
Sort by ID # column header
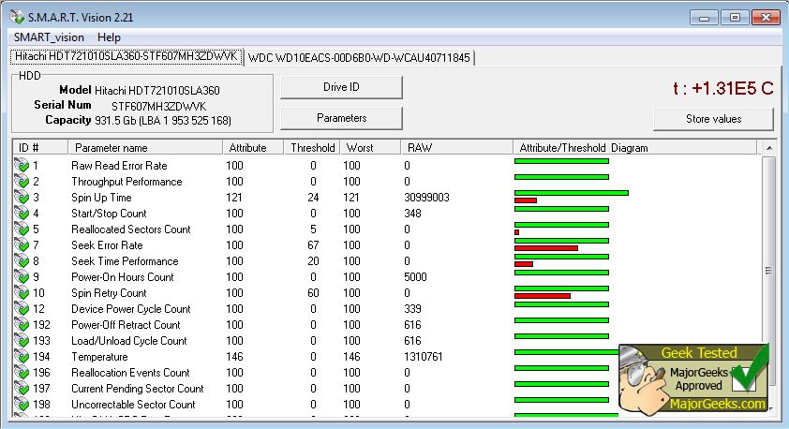[x=40, y=147]
